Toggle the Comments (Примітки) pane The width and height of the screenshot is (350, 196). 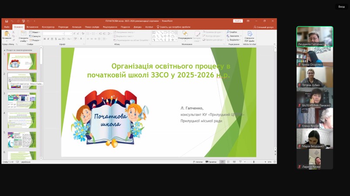click(211, 162)
